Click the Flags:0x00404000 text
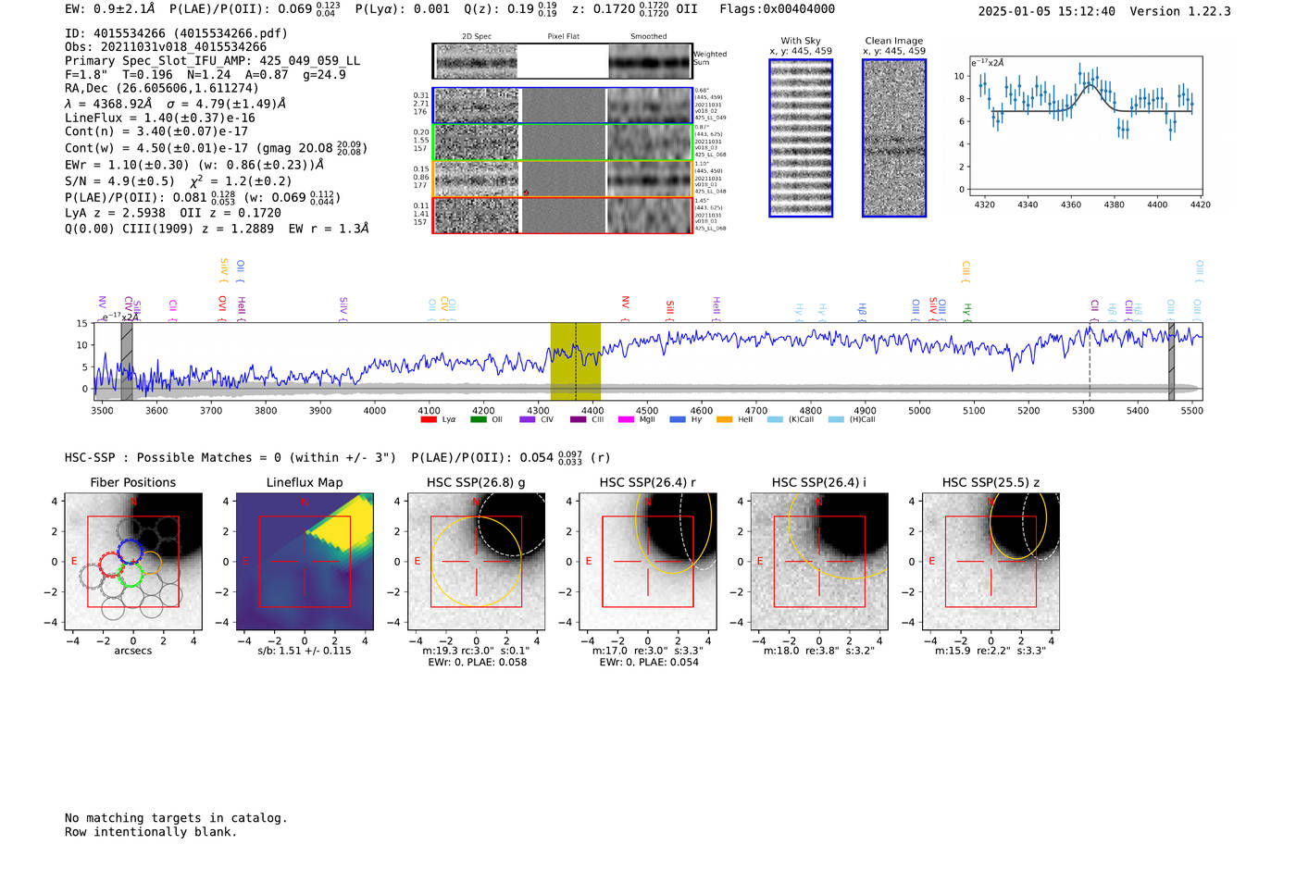1296x882 pixels. coord(778,9)
